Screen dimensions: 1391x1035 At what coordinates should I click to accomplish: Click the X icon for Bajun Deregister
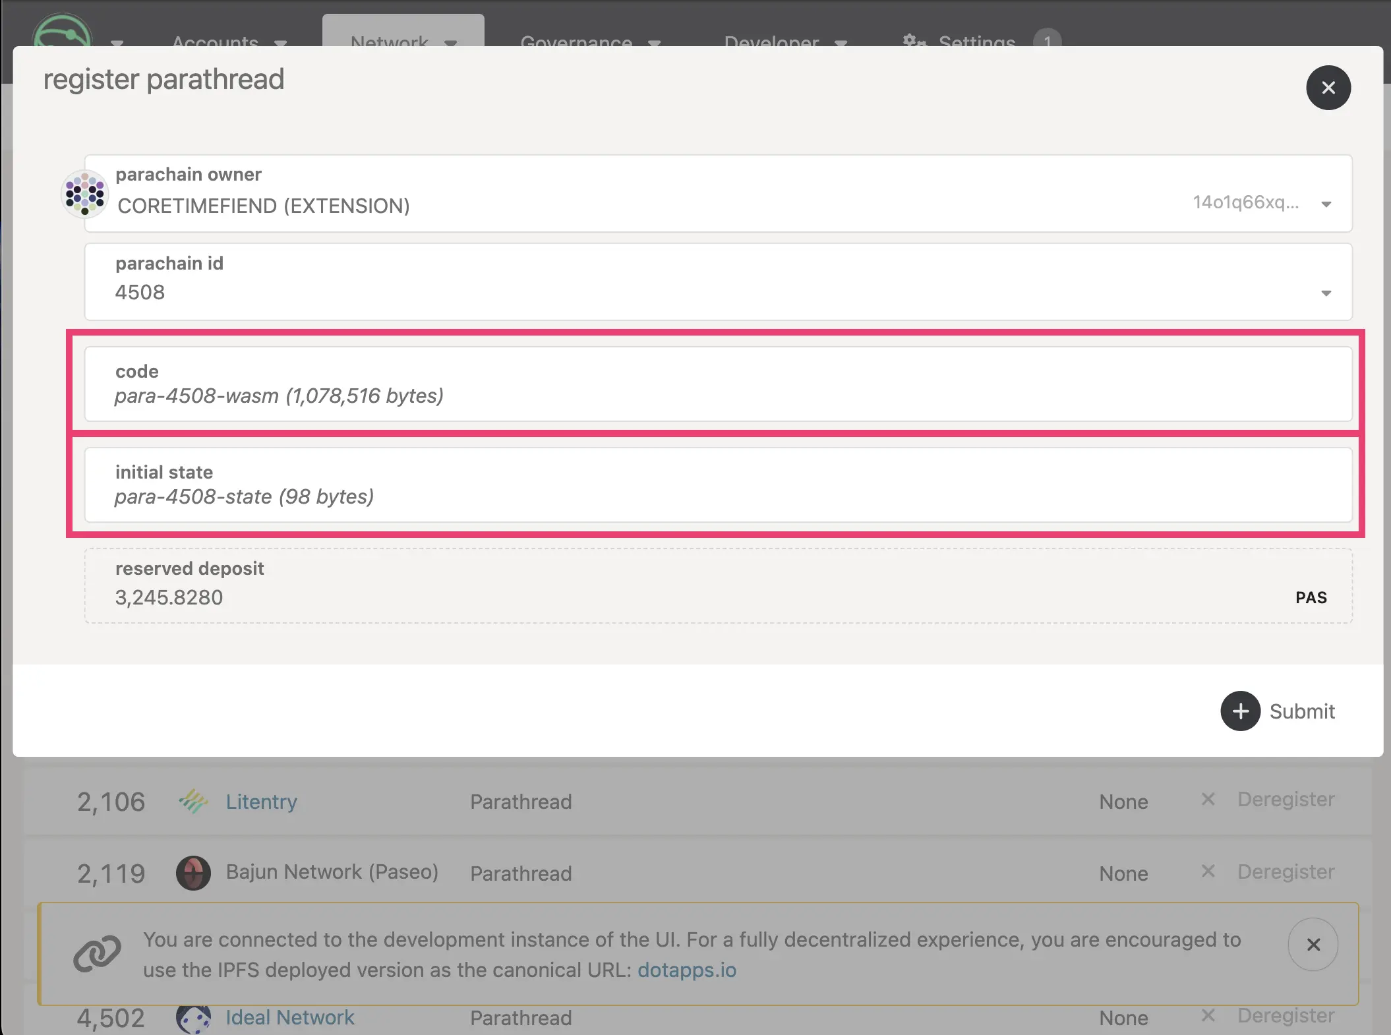[1208, 872]
